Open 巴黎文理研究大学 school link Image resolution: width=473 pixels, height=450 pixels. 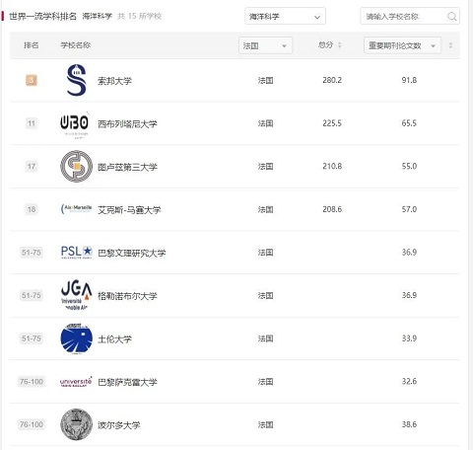pos(132,253)
